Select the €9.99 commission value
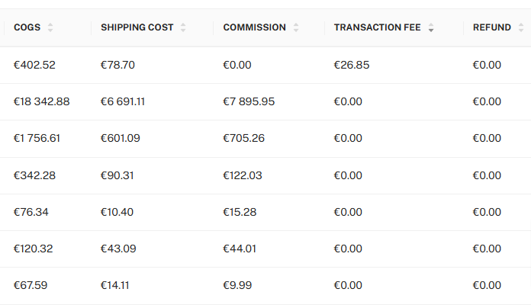This screenshot has height=308, width=531. click(237, 285)
